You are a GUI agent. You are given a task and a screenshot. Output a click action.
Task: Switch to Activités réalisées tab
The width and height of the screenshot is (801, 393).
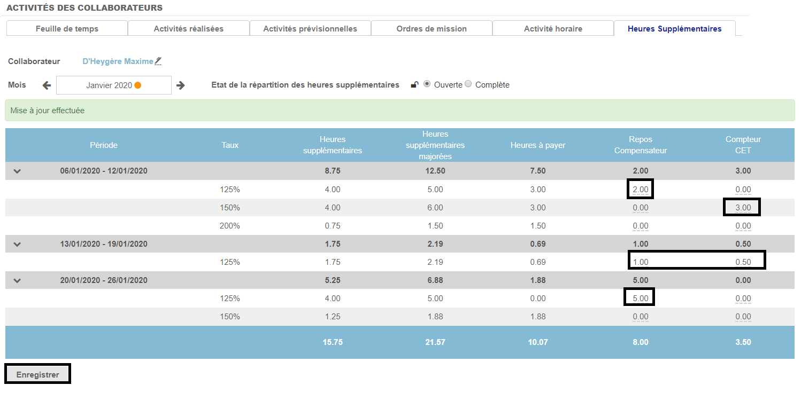coord(188,29)
